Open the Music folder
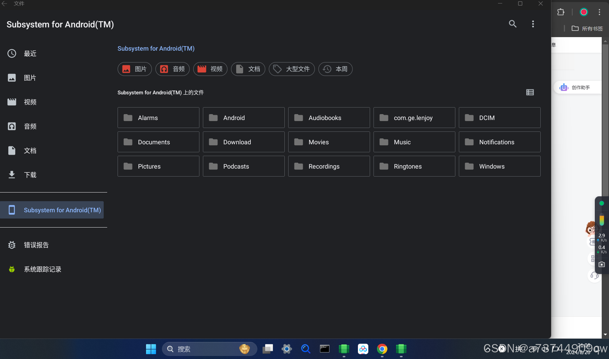 [x=414, y=142]
